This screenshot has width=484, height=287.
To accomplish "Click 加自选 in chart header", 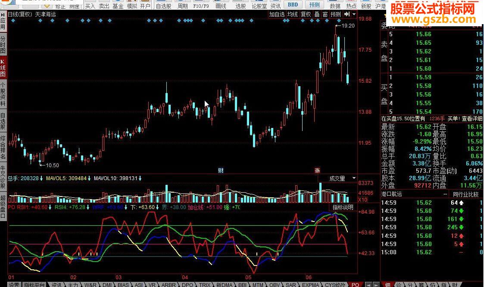I will tap(277, 14).
